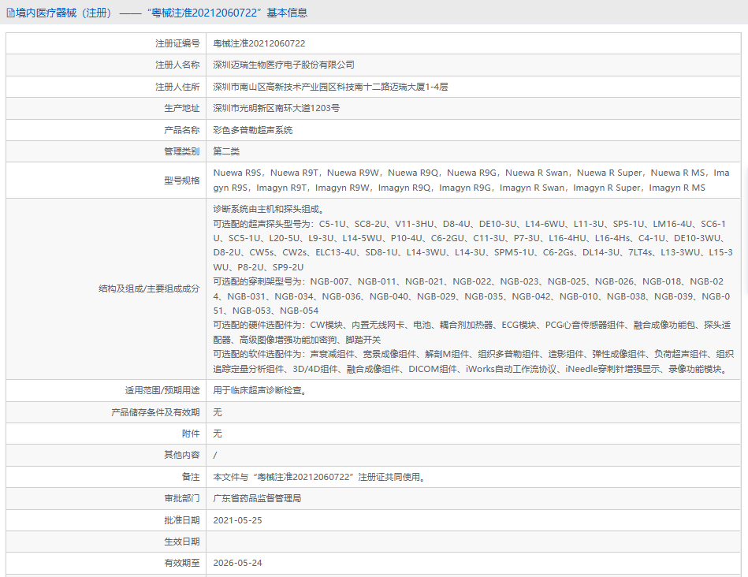Click the text 广东省药品监督管理局

(257, 499)
